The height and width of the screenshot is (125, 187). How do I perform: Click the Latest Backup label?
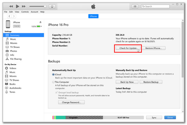tap(123, 88)
